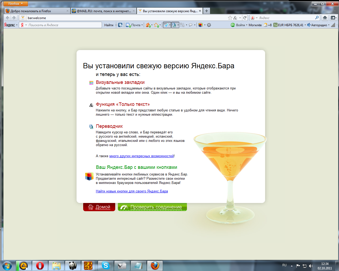Image resolution: width=339 pixels, height=271 pixels.
Task: Open a new tab with plus button
Action: coord(207,11)
